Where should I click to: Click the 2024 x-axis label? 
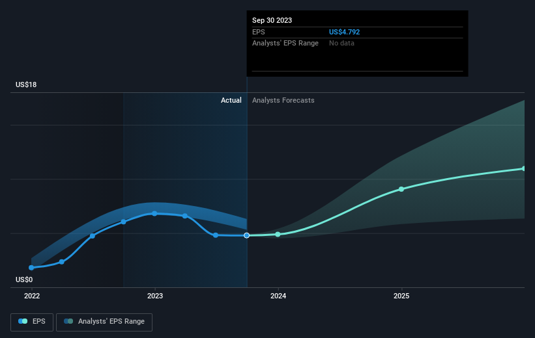click(x=278, y=296)
